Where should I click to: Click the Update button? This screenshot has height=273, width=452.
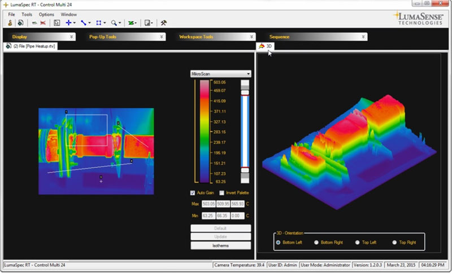tap(220, 237)
